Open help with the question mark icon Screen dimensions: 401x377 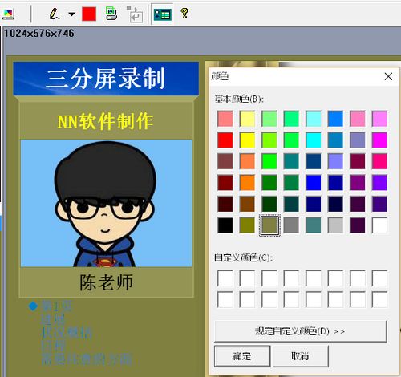click(x=184, y=13)
